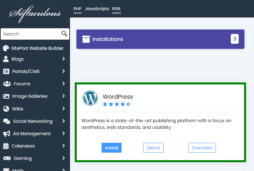This screenshot has height=171, width=254.
Task: Expand the Calendars chevron
Action: pyautogui.click(x=64, y=146)
